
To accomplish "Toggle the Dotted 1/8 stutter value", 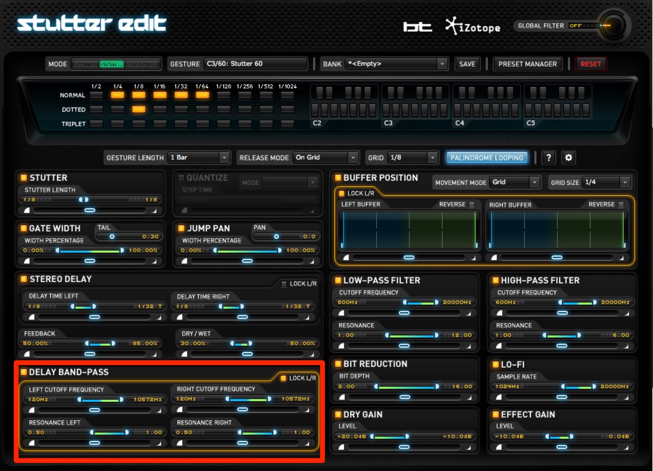I will [139, 109].
